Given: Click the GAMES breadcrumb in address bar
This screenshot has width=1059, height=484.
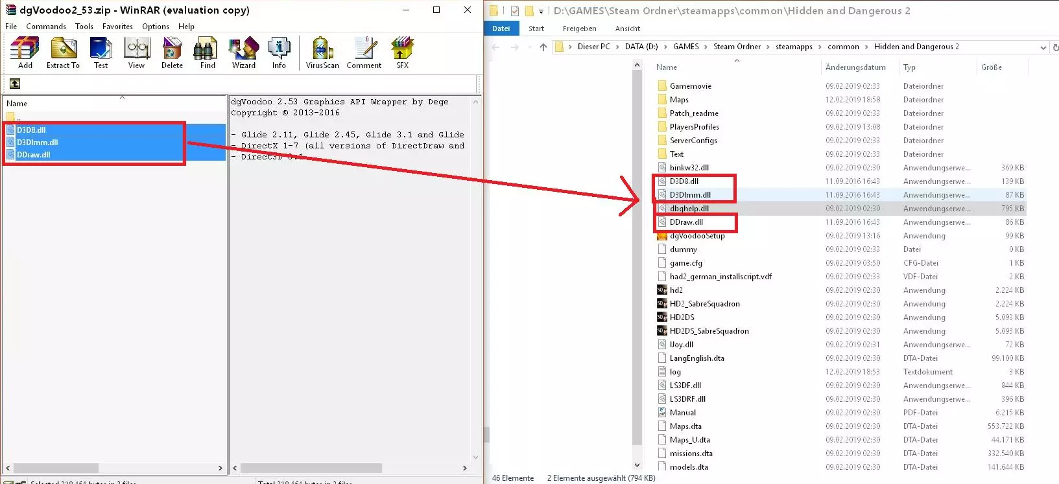Looking at the screenshot, I should [x=686, y=47].
